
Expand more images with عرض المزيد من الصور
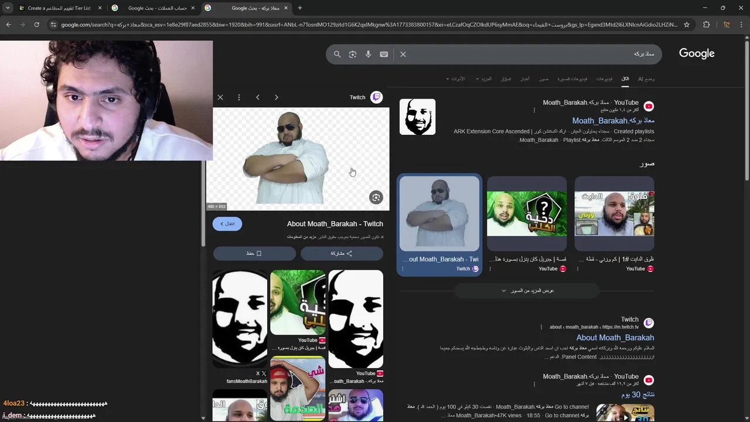coord(527,291)
